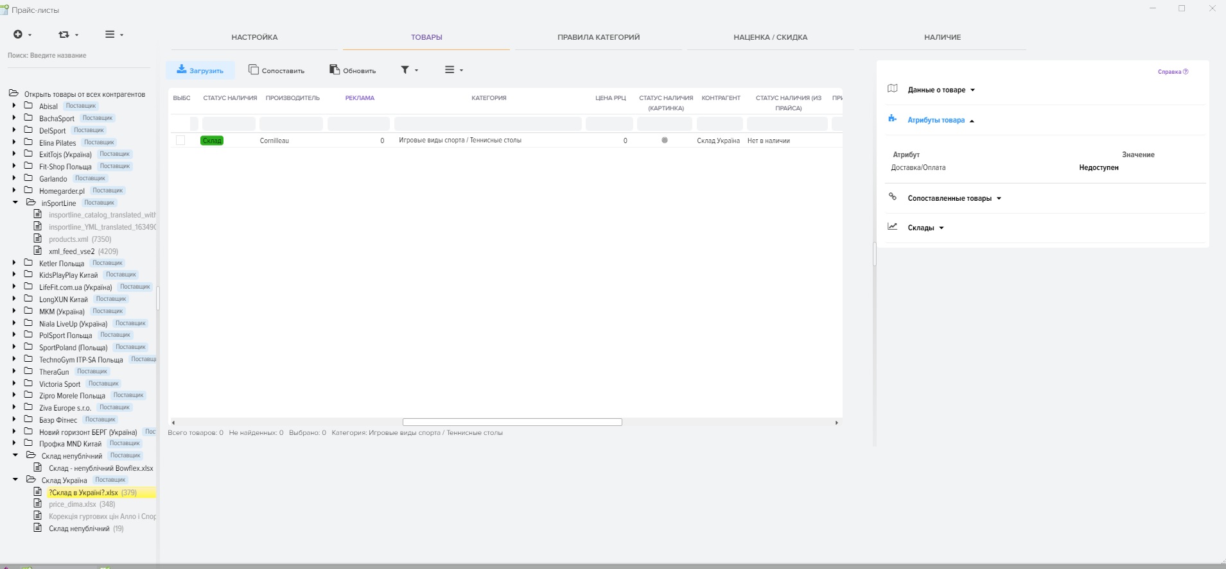Click the Cornilleau manufacturer cell
This screenshot has width=1226, height=569.
coord(274,140)
